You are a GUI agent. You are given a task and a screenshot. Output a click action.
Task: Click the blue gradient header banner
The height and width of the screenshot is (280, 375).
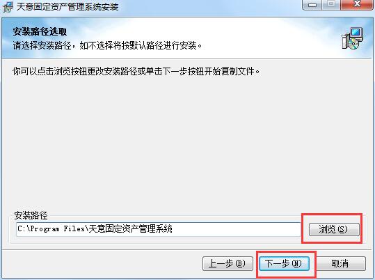coord(188,38)
